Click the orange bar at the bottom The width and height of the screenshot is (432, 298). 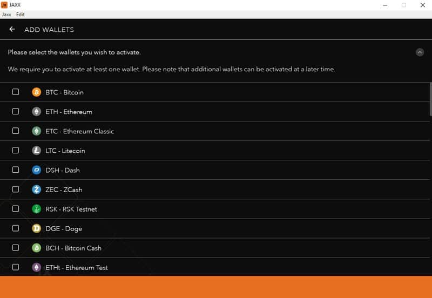click(x=216, y=287)
